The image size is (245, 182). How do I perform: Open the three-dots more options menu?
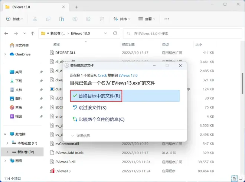tap(167, 19)
